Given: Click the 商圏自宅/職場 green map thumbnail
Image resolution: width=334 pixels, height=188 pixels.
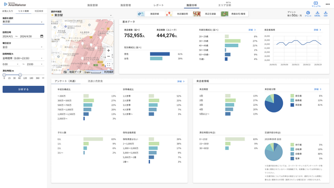Looking at the screenshot, I should (x=225, y=14).
